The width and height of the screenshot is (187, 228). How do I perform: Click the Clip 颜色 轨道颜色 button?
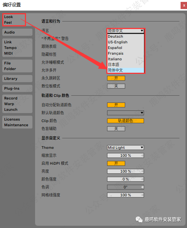[x=126, y=121]
